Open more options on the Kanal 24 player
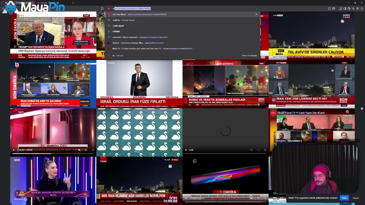 pos(265,198)
